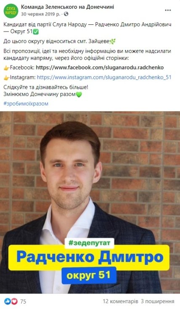
Task: Open the #зробимоїхразом hashtag
Action: click(26, 104)
